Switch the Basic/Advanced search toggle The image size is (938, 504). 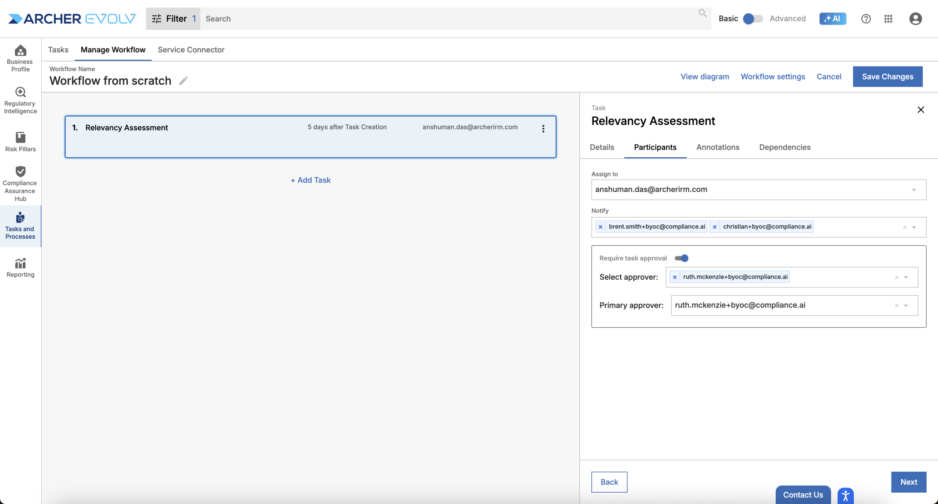pos(753,19)
